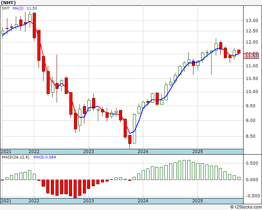Image resolution: width=262 pixels, height=210 pixels.
Task: Click the 10.50 price axis label
Action: pyautogui.click(x=252, y=78)
